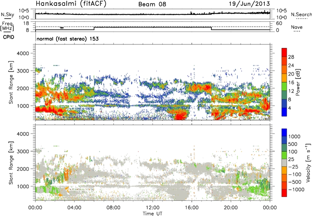Click the 08:00 time axis label
The height and width of the screenshot is (216, 312).
click(x=113, y=208)
